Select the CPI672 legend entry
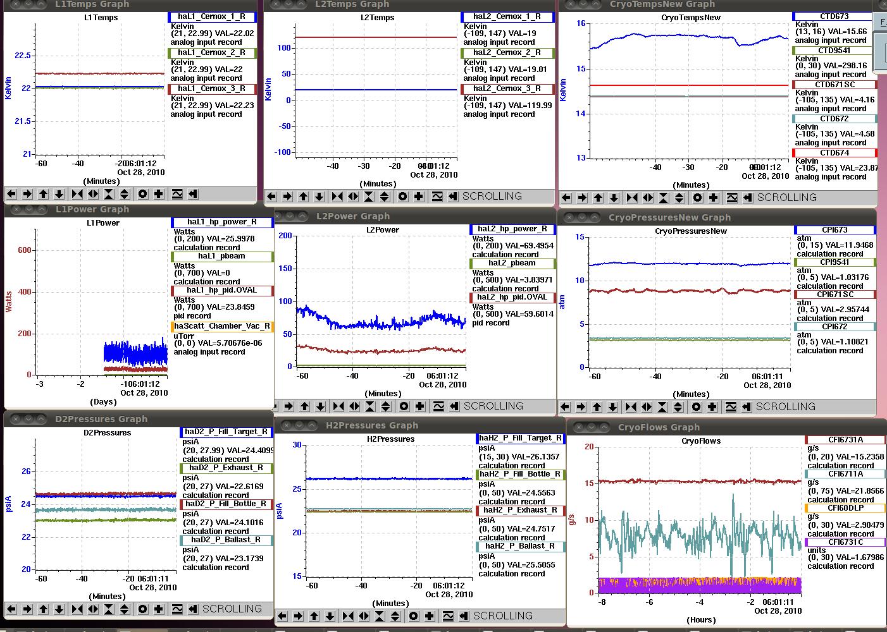This screenshot has height=632, width=887. point(835,327)
